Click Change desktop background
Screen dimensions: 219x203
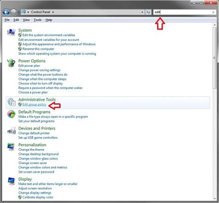click(x=38, y=154)
